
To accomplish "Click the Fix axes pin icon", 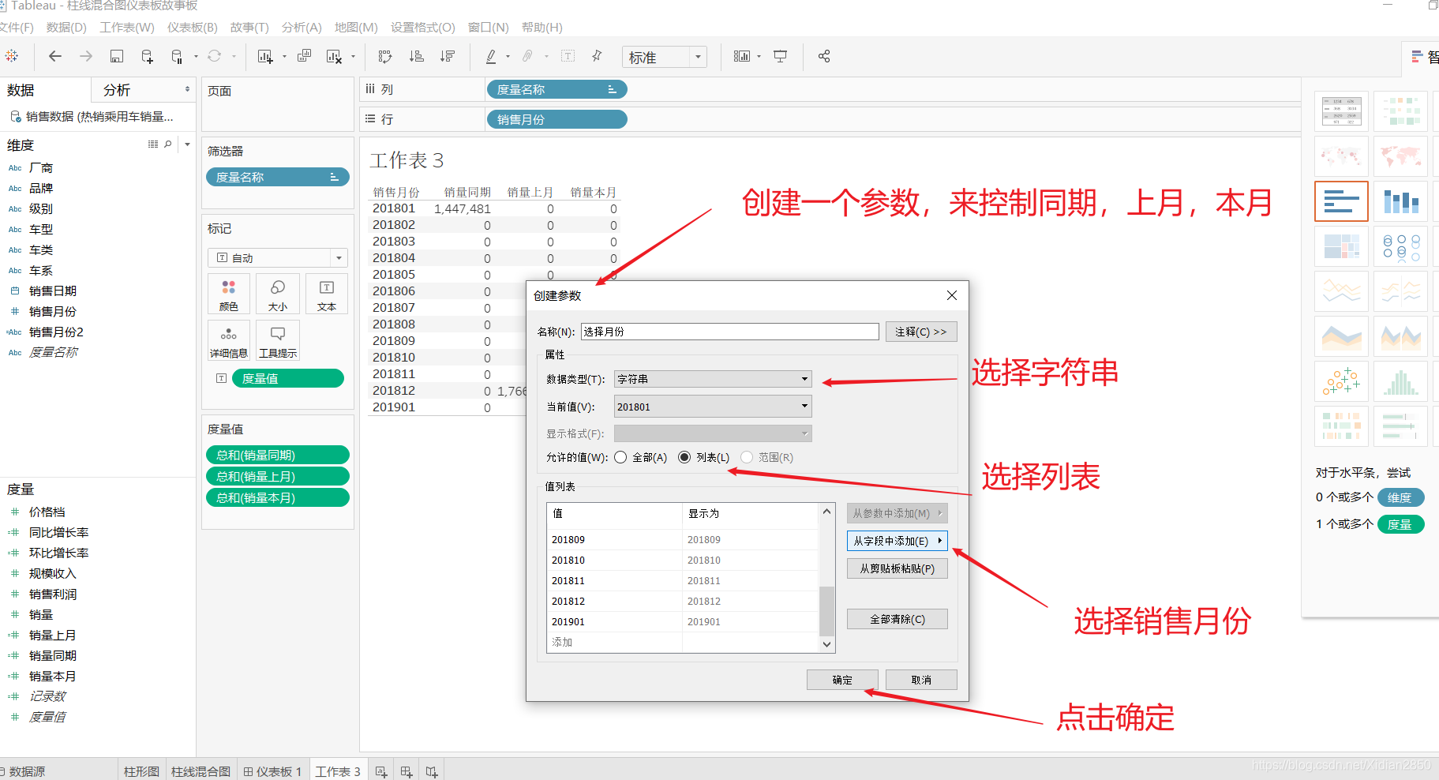I will 597,56.
